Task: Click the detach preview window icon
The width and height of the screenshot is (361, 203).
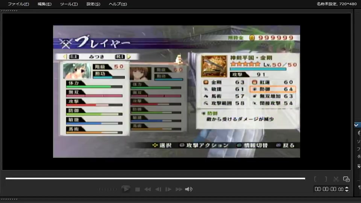Action: (346, 179)
